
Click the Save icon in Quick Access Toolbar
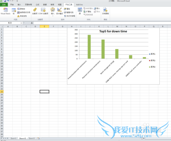point(5,1)
